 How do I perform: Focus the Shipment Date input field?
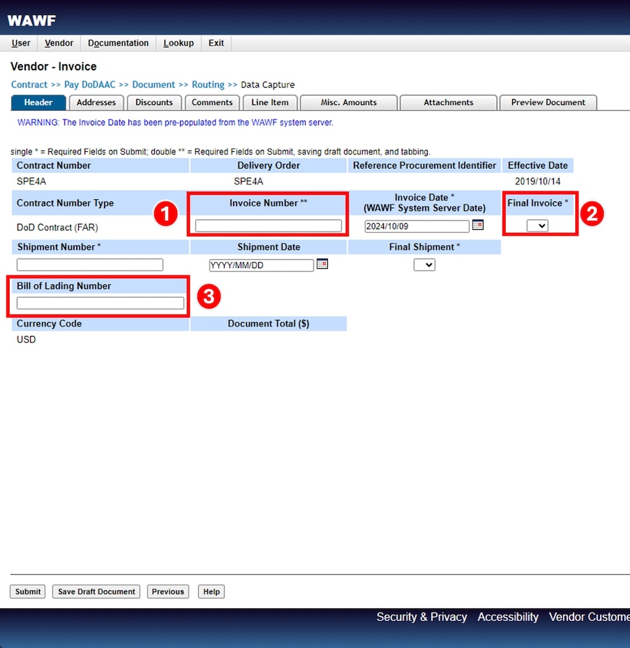261,265
